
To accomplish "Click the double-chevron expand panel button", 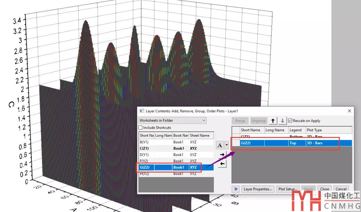I will [x=236, y=189].
